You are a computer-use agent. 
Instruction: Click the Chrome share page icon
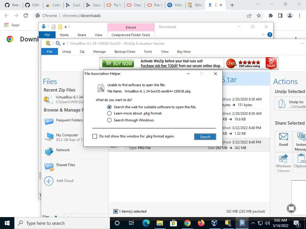249,16
